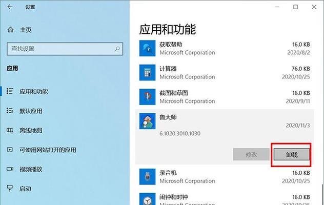Go to 视频播放 settings
This screenshot has width=324, height=205.
pyautogui.click(x=31, y=169)
